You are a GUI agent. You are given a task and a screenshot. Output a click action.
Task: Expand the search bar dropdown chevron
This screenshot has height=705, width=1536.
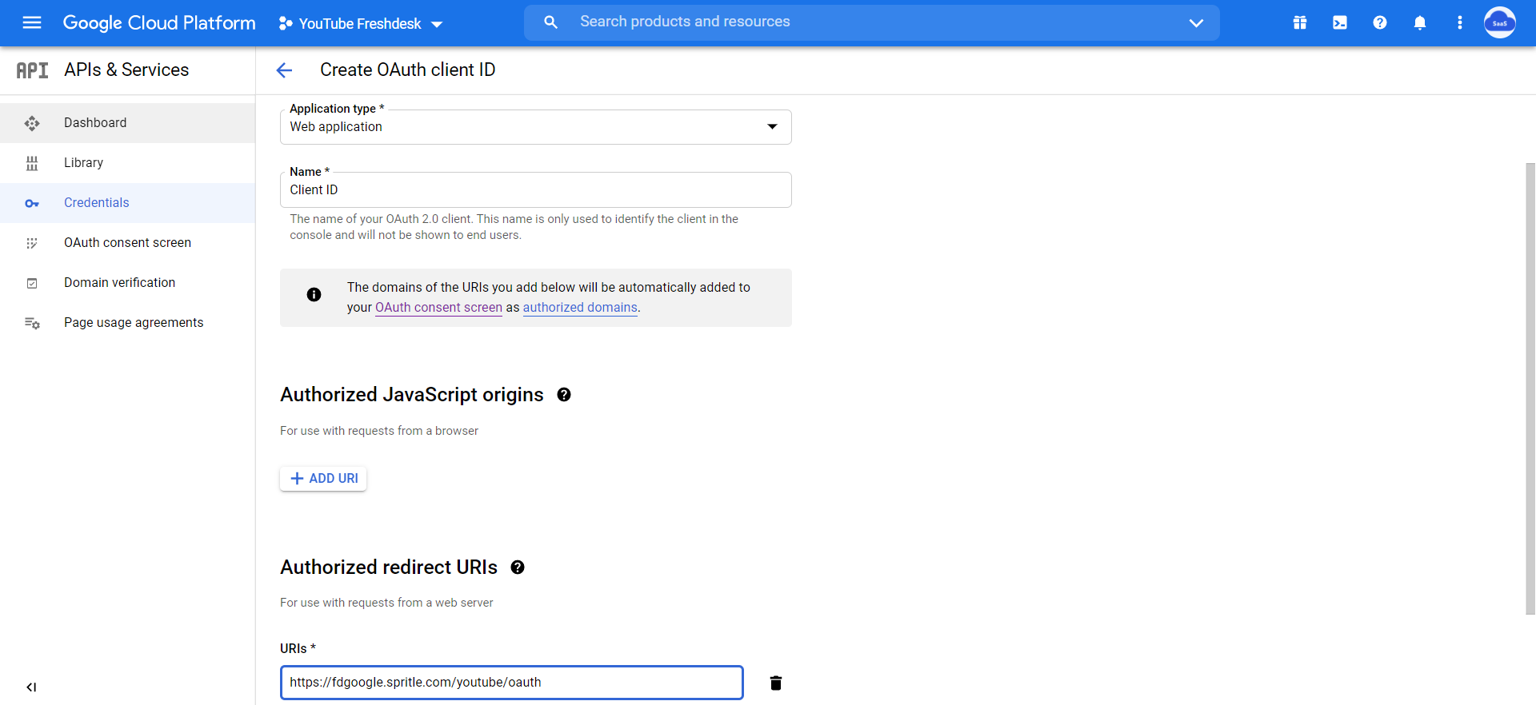1196,23
